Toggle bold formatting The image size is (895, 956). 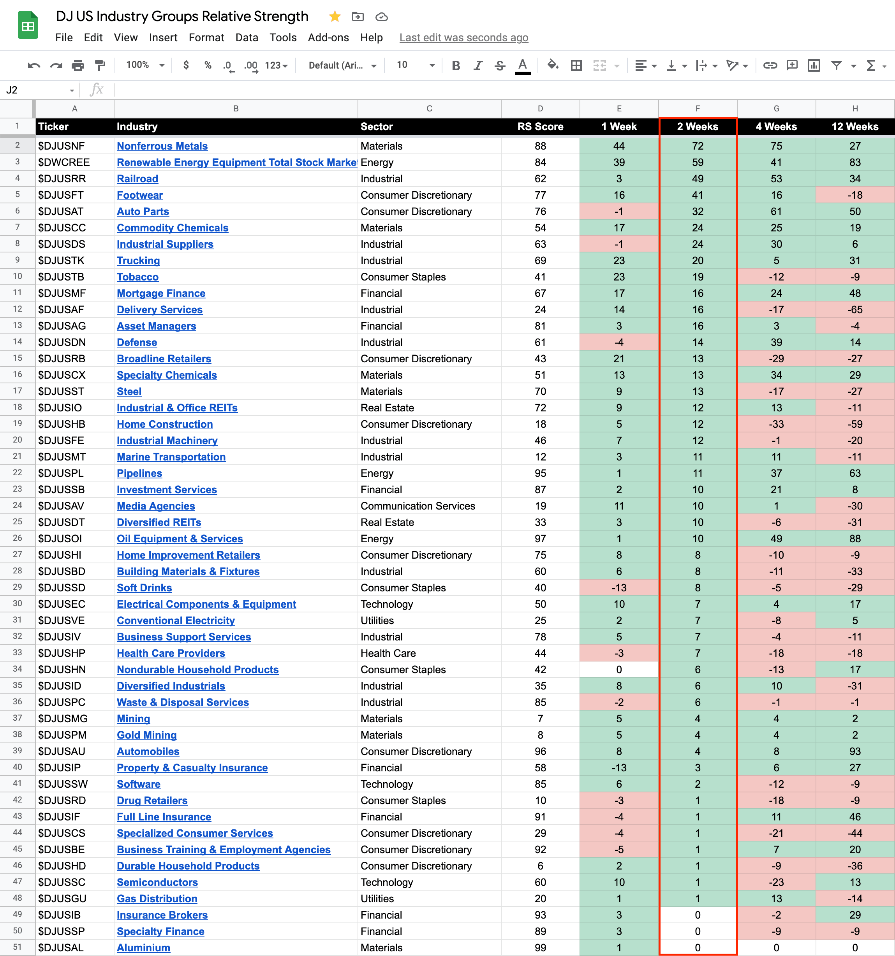(x=456, y=65)
